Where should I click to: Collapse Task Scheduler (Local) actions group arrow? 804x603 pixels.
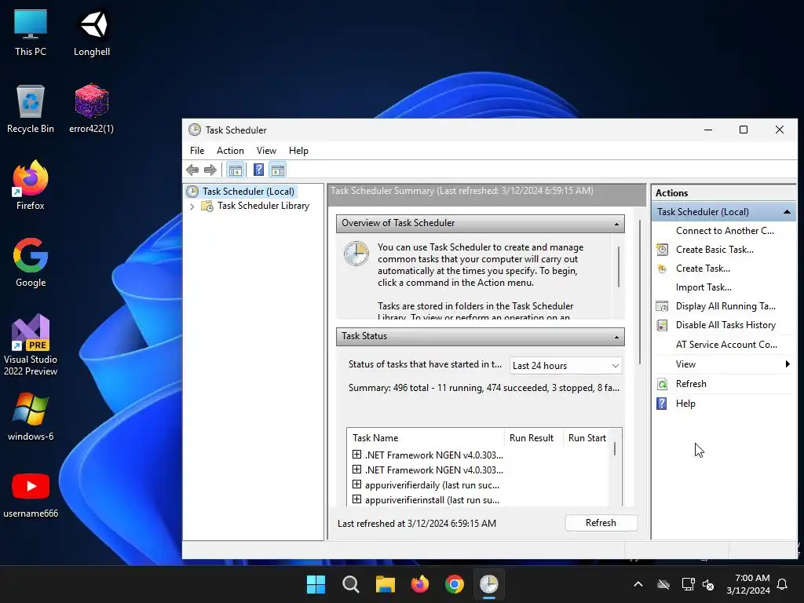coord(787,212)
